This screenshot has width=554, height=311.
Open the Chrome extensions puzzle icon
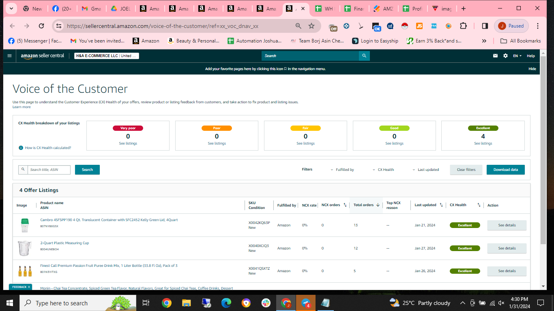point(463,26)
